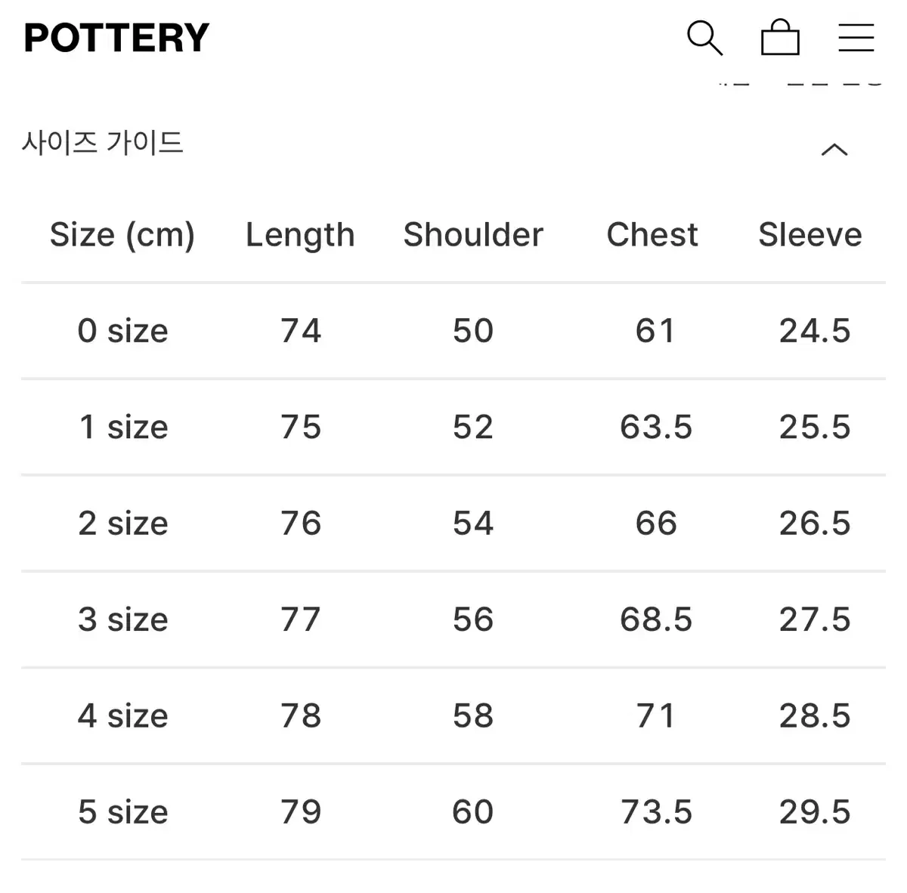Select the Length column header

300,235
